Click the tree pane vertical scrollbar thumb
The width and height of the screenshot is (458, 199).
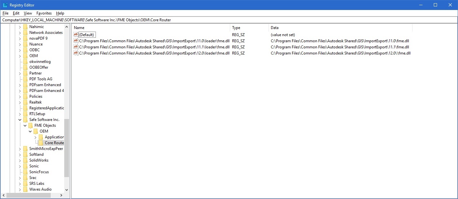tap(67, 148)
